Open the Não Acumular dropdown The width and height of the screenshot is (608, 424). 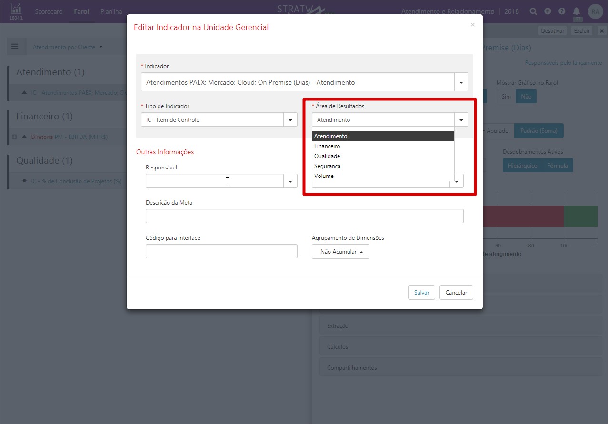(340, 252)
